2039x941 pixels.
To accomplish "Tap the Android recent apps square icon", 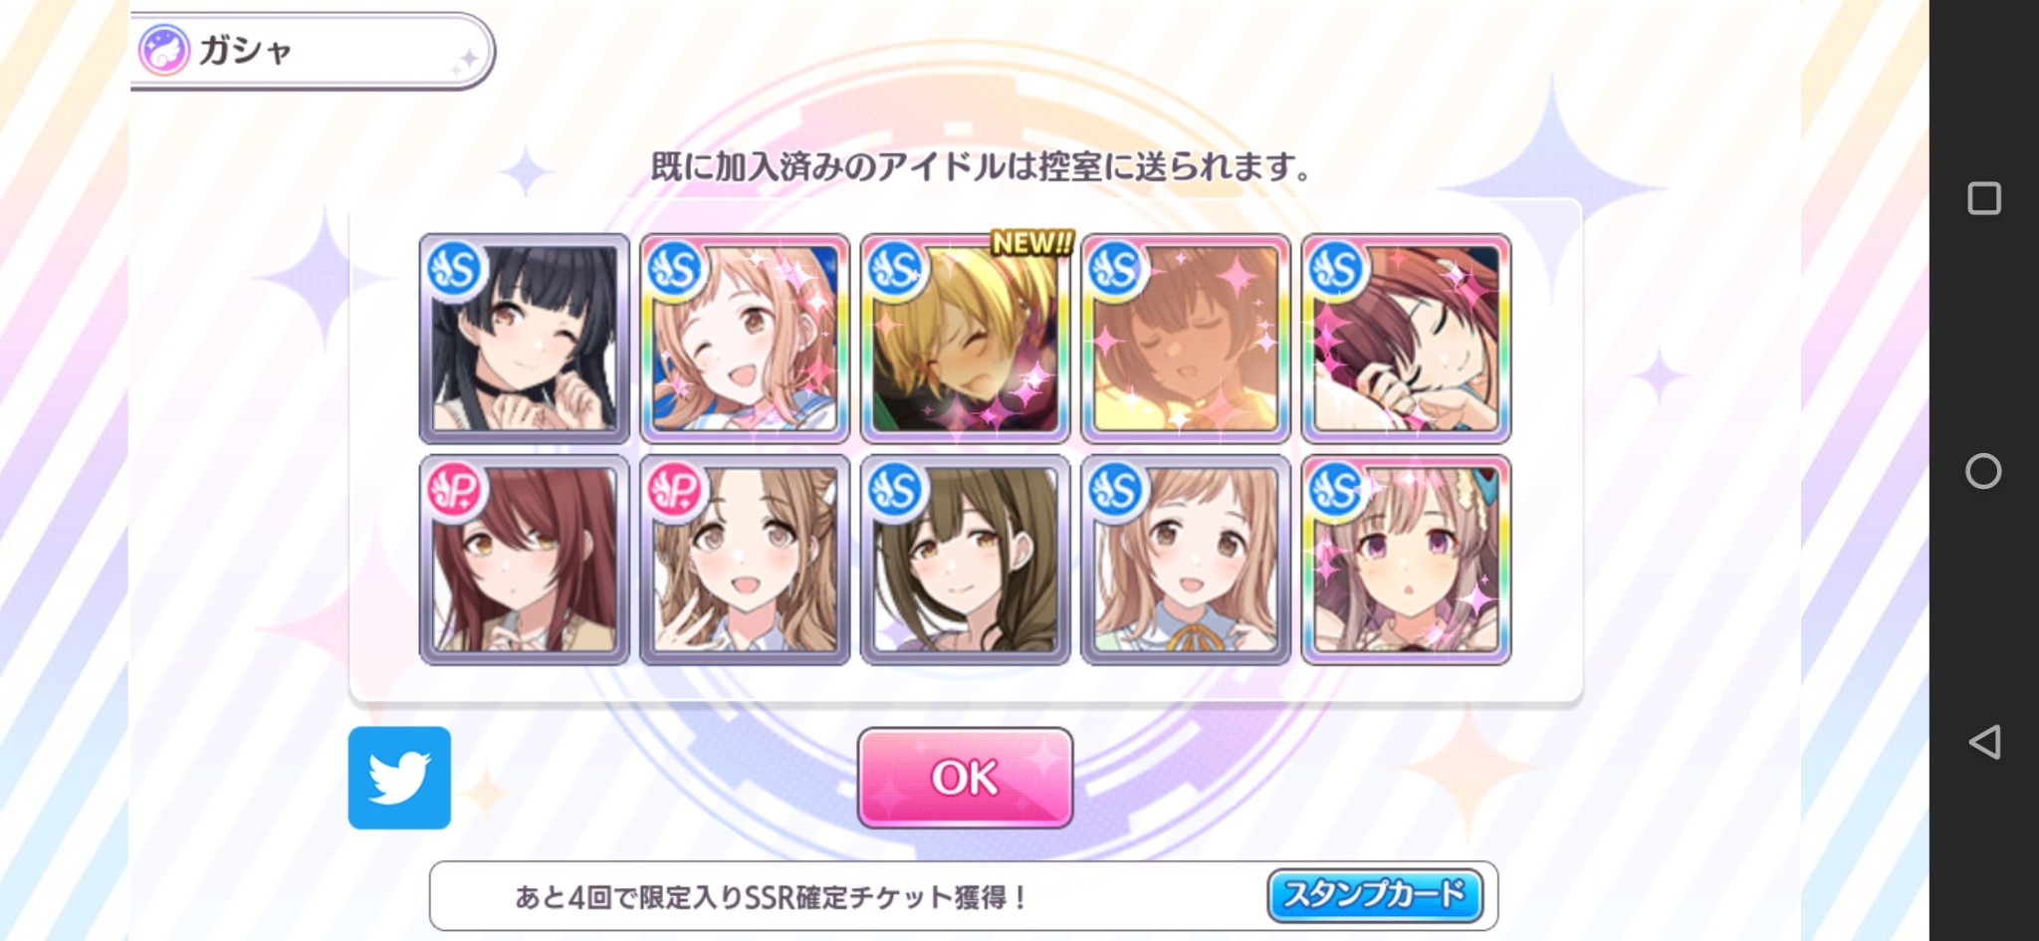I will 1983,198.
